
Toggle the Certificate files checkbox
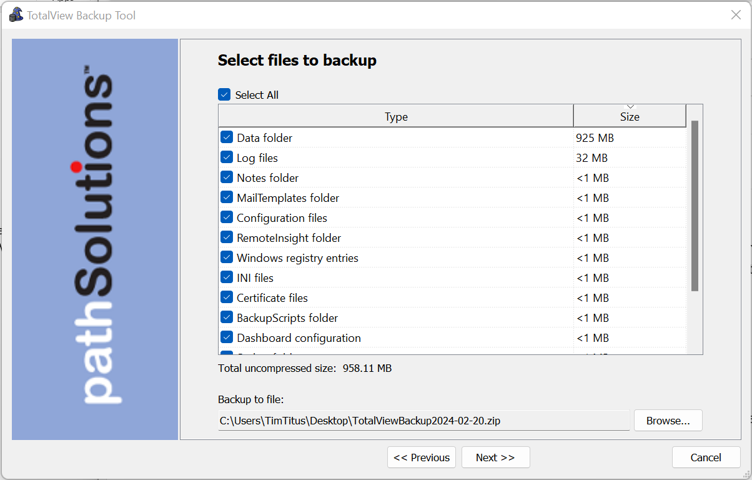coord(227,297)
